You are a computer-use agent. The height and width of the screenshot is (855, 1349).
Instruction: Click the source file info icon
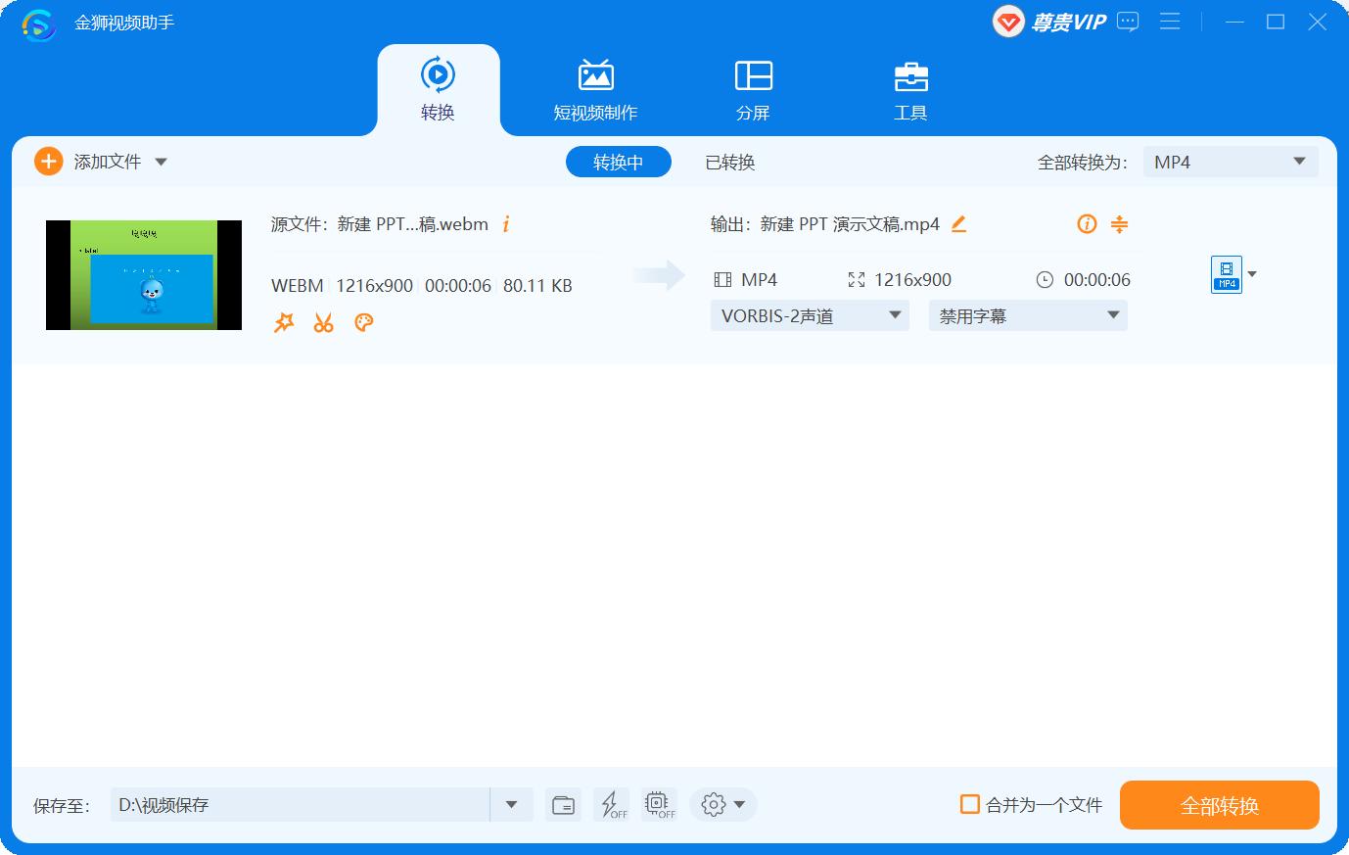point(506,224)
